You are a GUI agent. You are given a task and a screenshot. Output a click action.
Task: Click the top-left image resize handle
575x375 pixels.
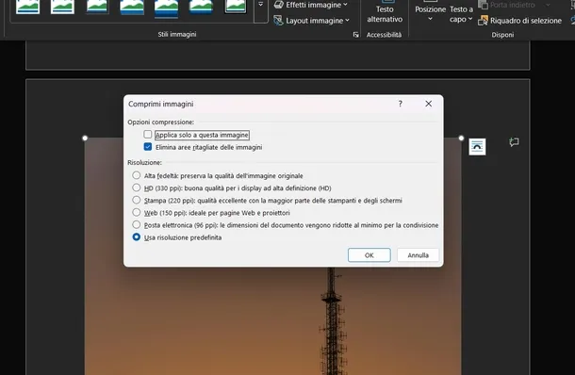[85, 139]
